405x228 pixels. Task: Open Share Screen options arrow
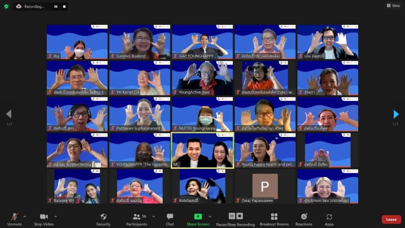[210, 216]
